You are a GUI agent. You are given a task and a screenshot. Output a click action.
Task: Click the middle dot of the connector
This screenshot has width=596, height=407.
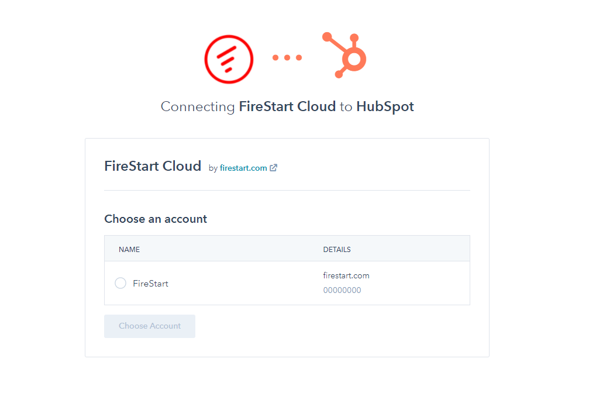pos(287,57)
